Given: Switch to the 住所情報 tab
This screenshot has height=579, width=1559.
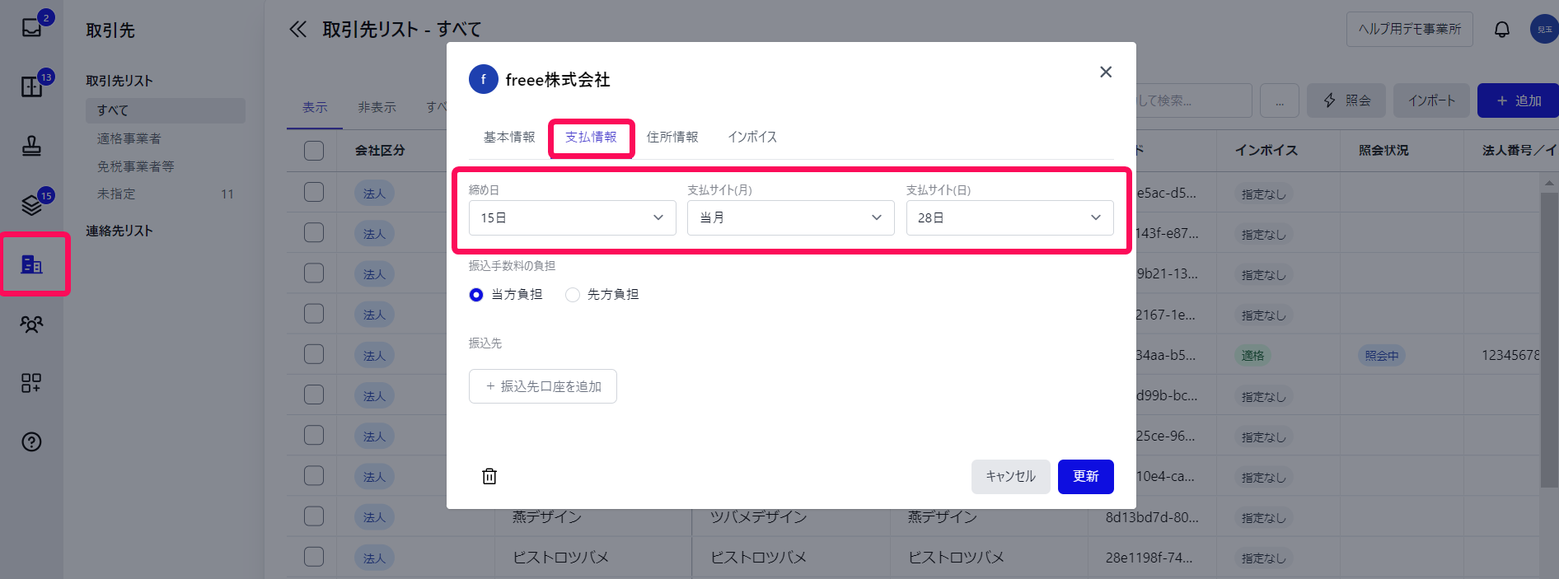Looking at the screenshot, I should point(672,138).
